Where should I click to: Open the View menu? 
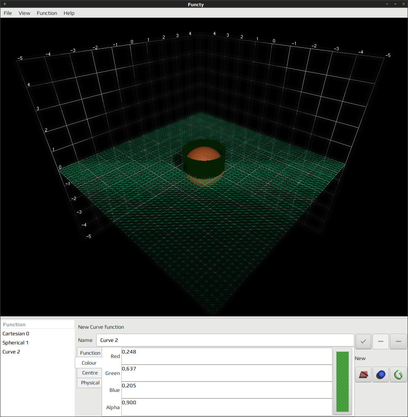pyautogui.click(x=24, y=13)
